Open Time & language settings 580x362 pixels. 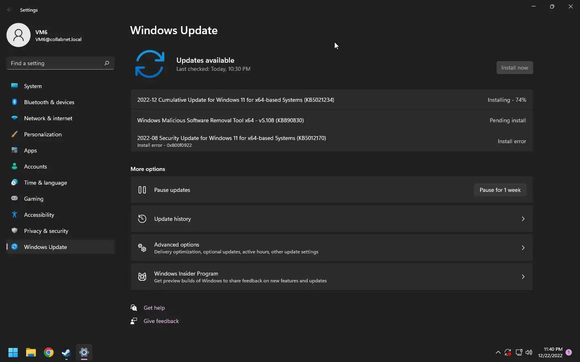point(60,183)
